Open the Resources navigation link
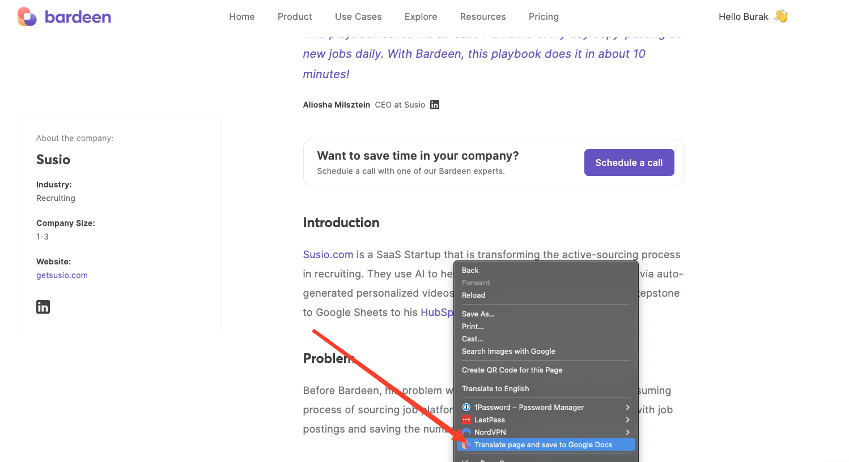Image resolution: width=849 pixels, height=462 pixels. 483,16
